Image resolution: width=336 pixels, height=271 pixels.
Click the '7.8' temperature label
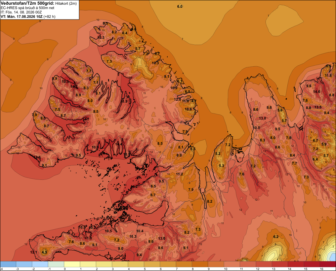289,138
